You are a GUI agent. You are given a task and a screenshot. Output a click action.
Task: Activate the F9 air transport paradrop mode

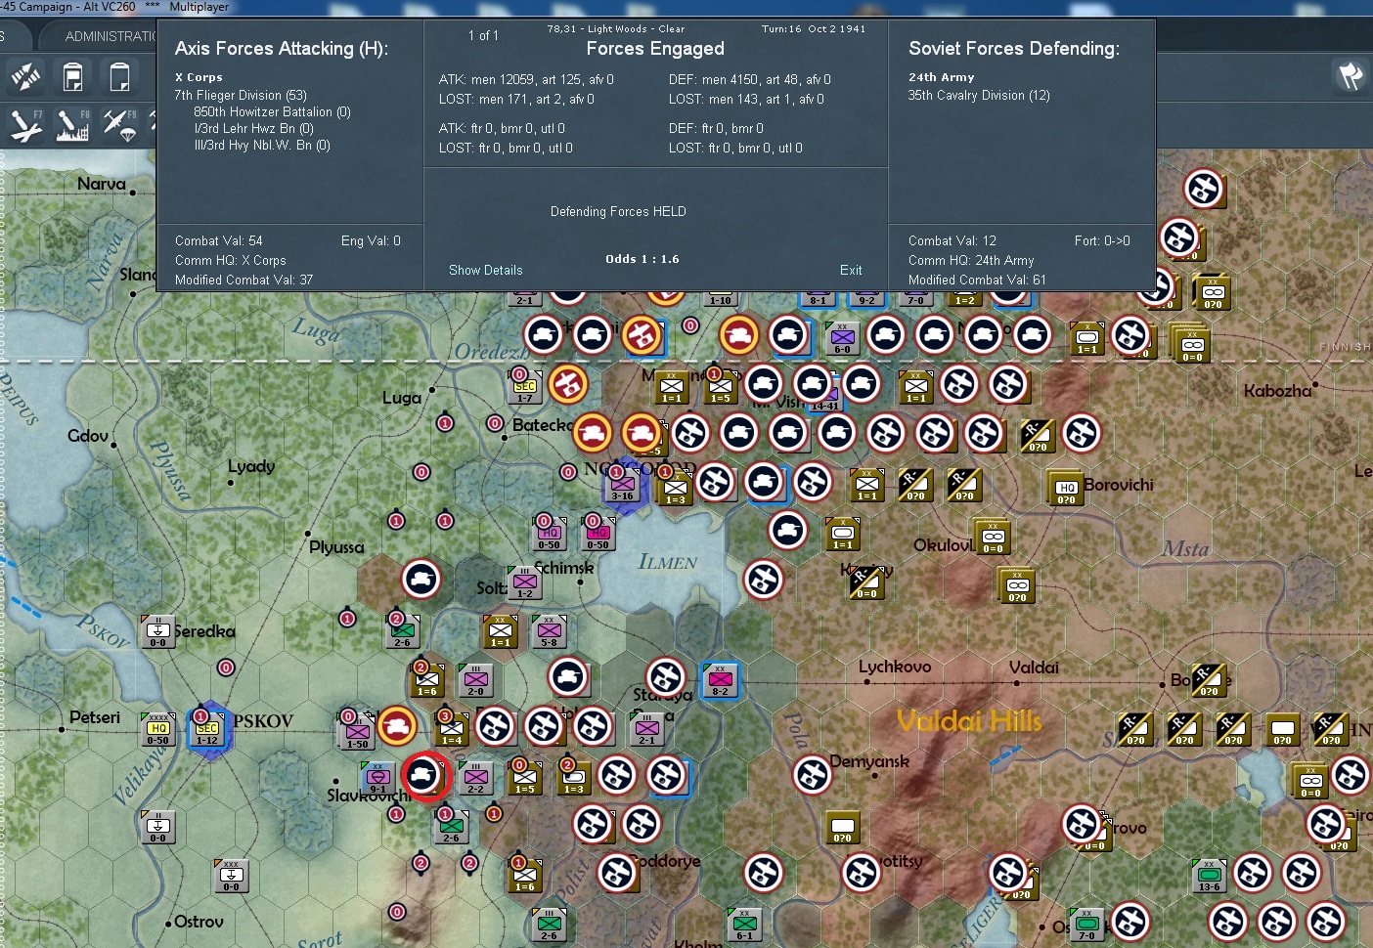pyautogui.click(x=119, y=125)
